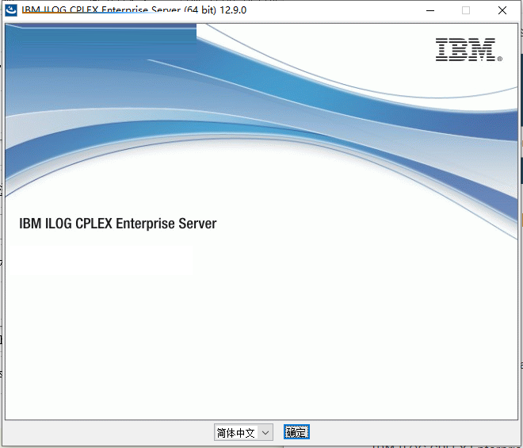Click background window text at bottom right
This screenshot has height=448, width=523.
(x=444, y=444)
